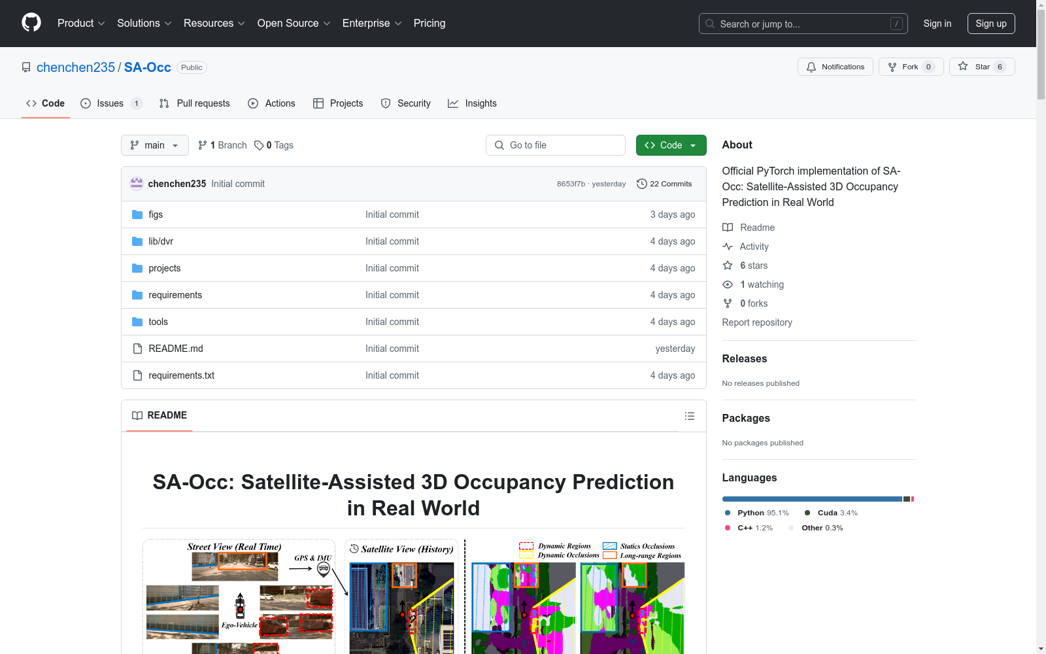
Task: Click the requirements.txt file icon
Action: (x=137, y=375)
